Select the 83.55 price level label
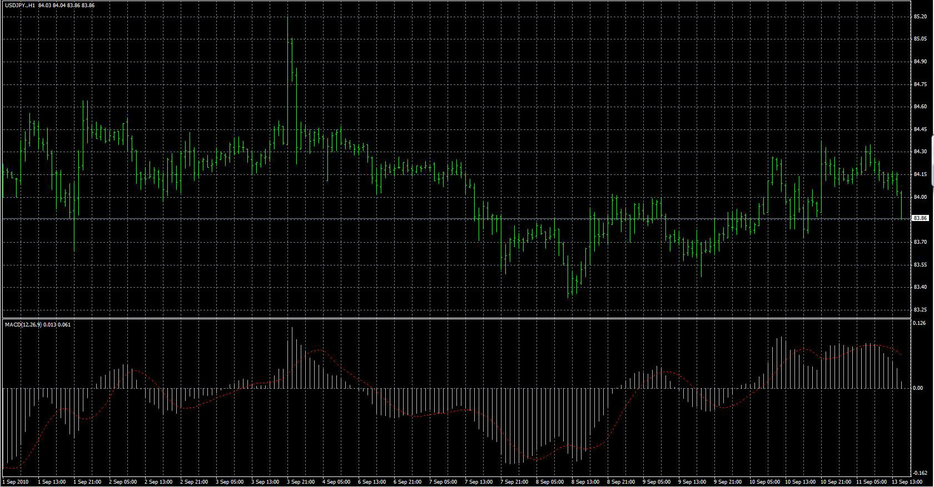This screenshot has width=934, height=487. tap(920, 265)
